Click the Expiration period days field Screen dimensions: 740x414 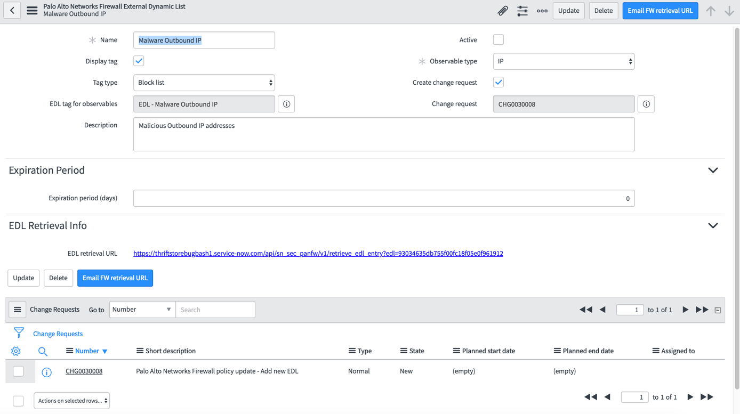[x=384, y=198]
